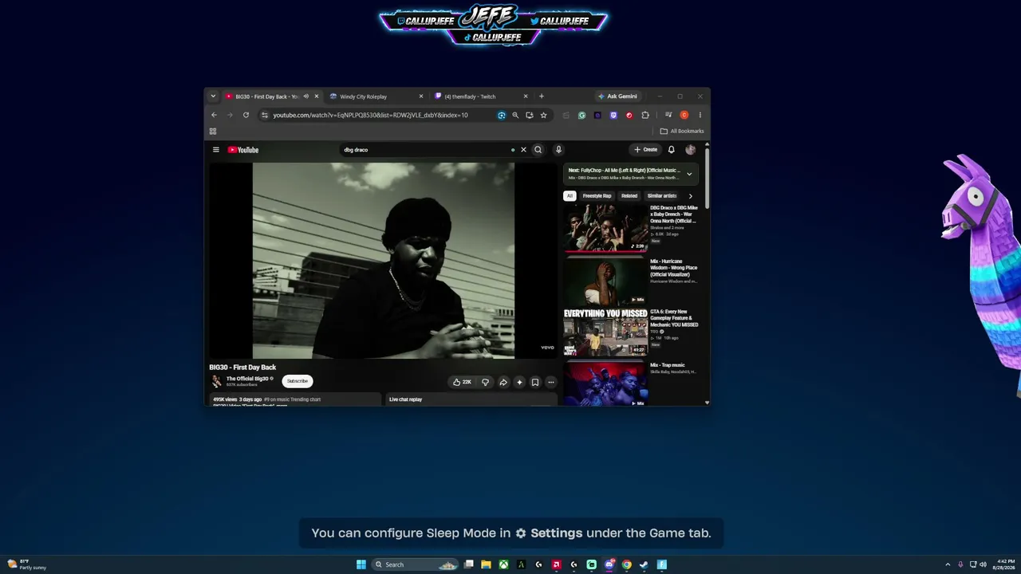This screenshot has width=1021, height=574.
Task: Open the Create menu on YouTube
Action: tap(646, 150)
